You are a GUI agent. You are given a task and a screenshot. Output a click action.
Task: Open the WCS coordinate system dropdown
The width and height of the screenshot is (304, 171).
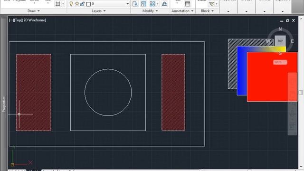[x=280, y=62]
